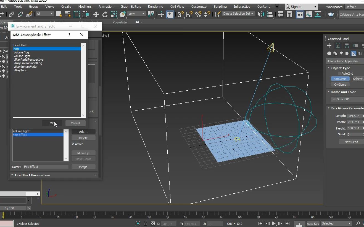The height and width of the screenshot is (227, 364).
Task: Switch to the Modify panel
Action: click(x=337, y=46)
